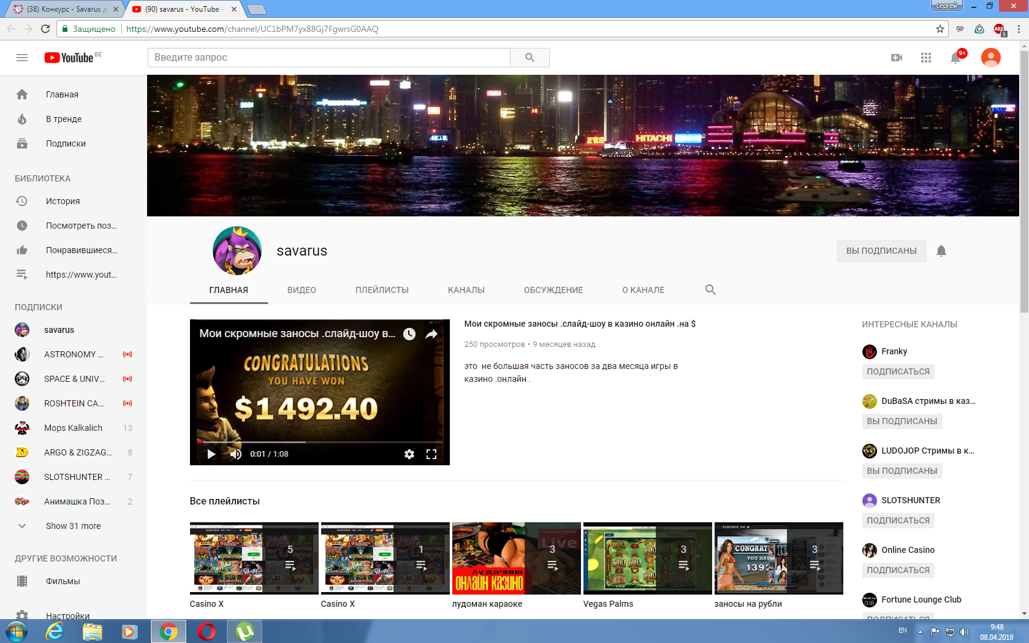1029x643 pixels.
Task: Open video player settings gear
Action: (x=409, y=454)
